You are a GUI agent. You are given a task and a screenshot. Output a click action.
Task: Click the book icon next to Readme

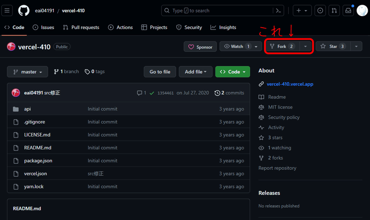click(x=261, y=97)
